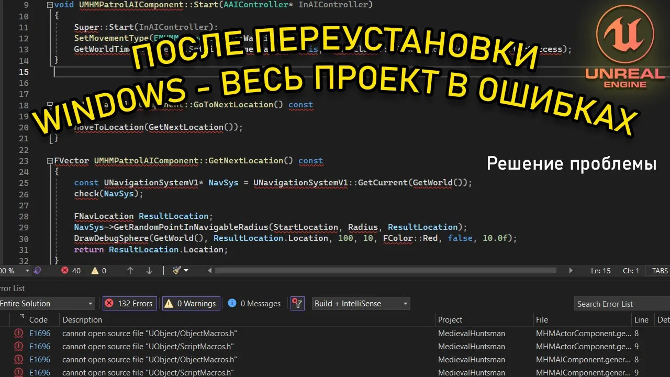Click line number 31 in the gutter
Viewport: 670px width, 377px height.
(24, 250)
